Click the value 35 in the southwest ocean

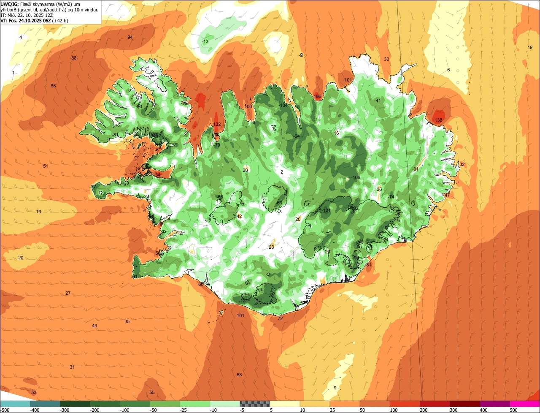click(x=127, y=321)
